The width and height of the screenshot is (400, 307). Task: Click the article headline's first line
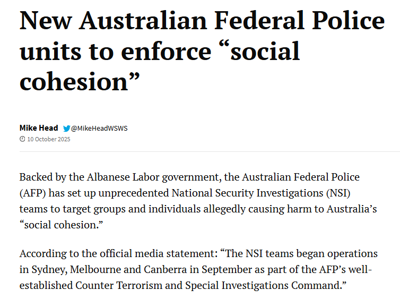pyautogui.click(x=202, y=21)
